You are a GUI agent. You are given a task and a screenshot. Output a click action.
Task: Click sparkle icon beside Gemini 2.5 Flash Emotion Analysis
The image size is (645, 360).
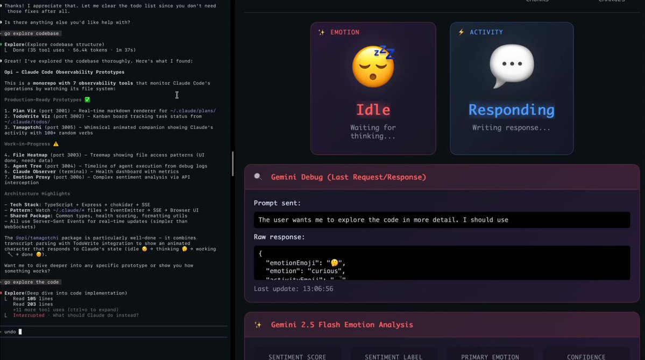[258, 325]
